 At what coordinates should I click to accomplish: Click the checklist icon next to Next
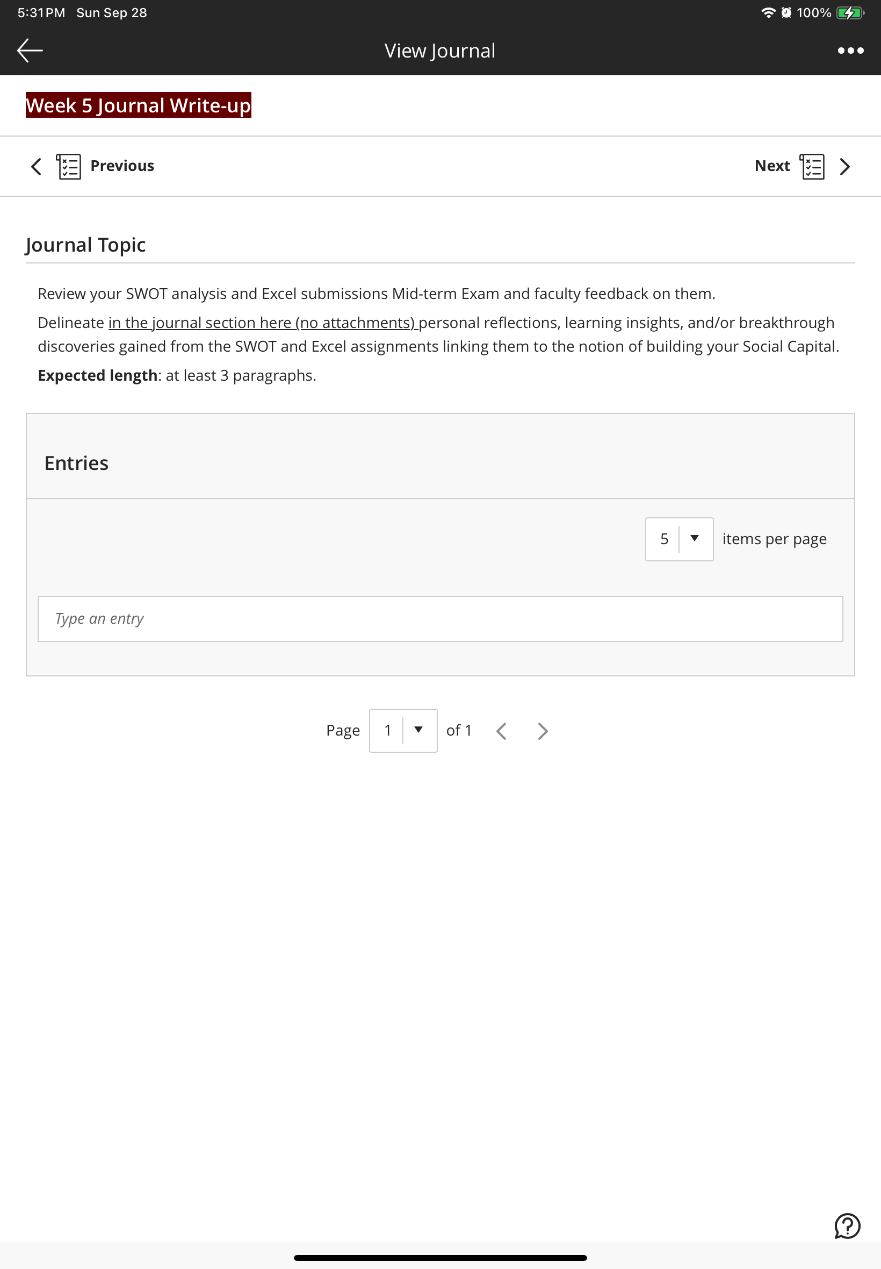812,166
